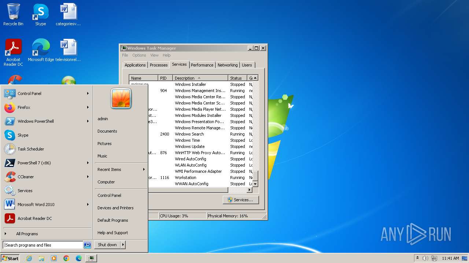Sort services by Status column
Image resolution: width=469 pixels, height=263 pixels.
coord(238,78)
